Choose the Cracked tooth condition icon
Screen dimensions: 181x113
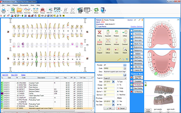click(125, 42)
